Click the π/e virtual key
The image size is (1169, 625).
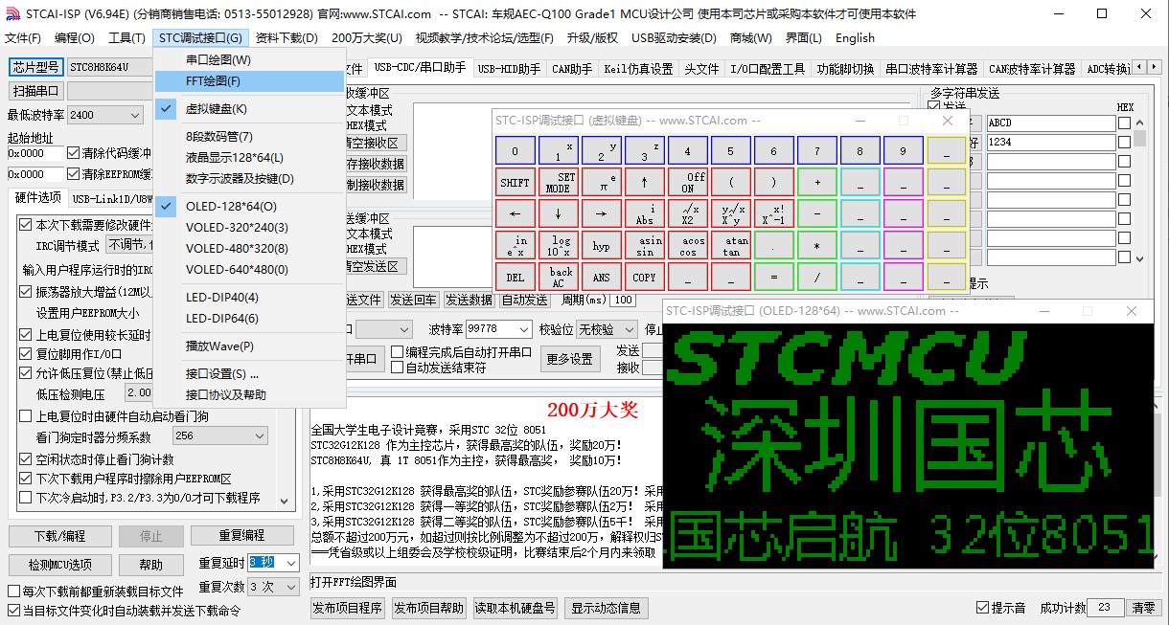[x=601, y=182]
